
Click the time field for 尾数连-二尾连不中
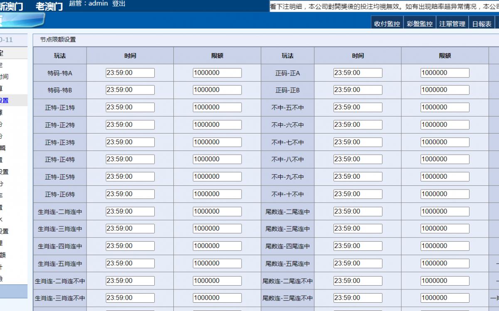click(x=358, y=281)
